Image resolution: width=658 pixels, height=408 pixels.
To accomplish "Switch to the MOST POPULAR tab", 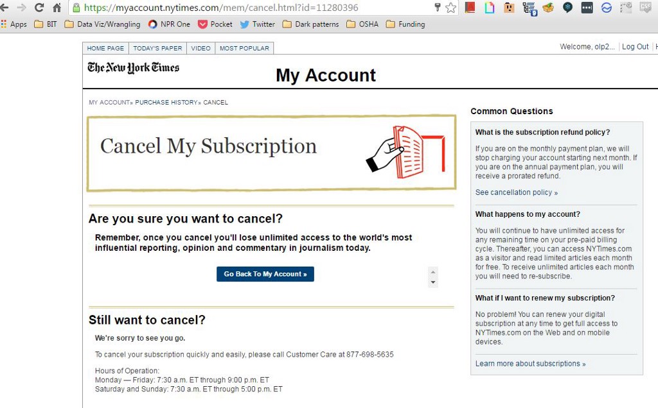I will point(244,48).
